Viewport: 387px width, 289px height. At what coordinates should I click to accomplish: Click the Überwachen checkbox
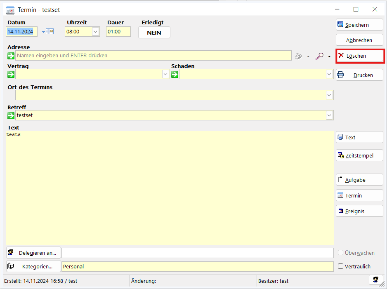341,253
